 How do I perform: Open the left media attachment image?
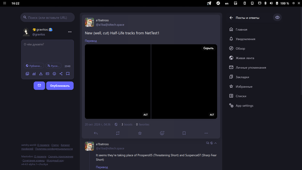point(117,82)
